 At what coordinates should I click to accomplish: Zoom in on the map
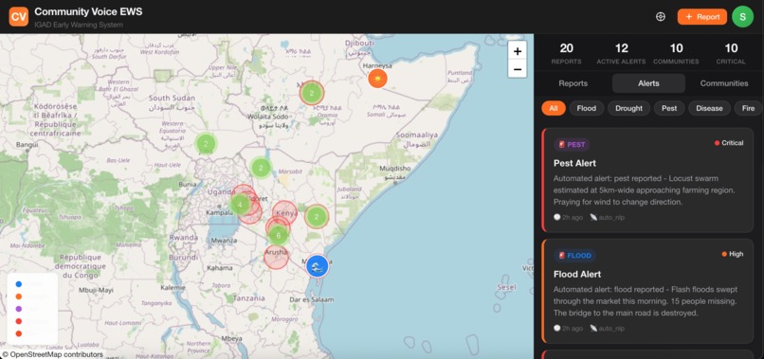click(517, 50)
